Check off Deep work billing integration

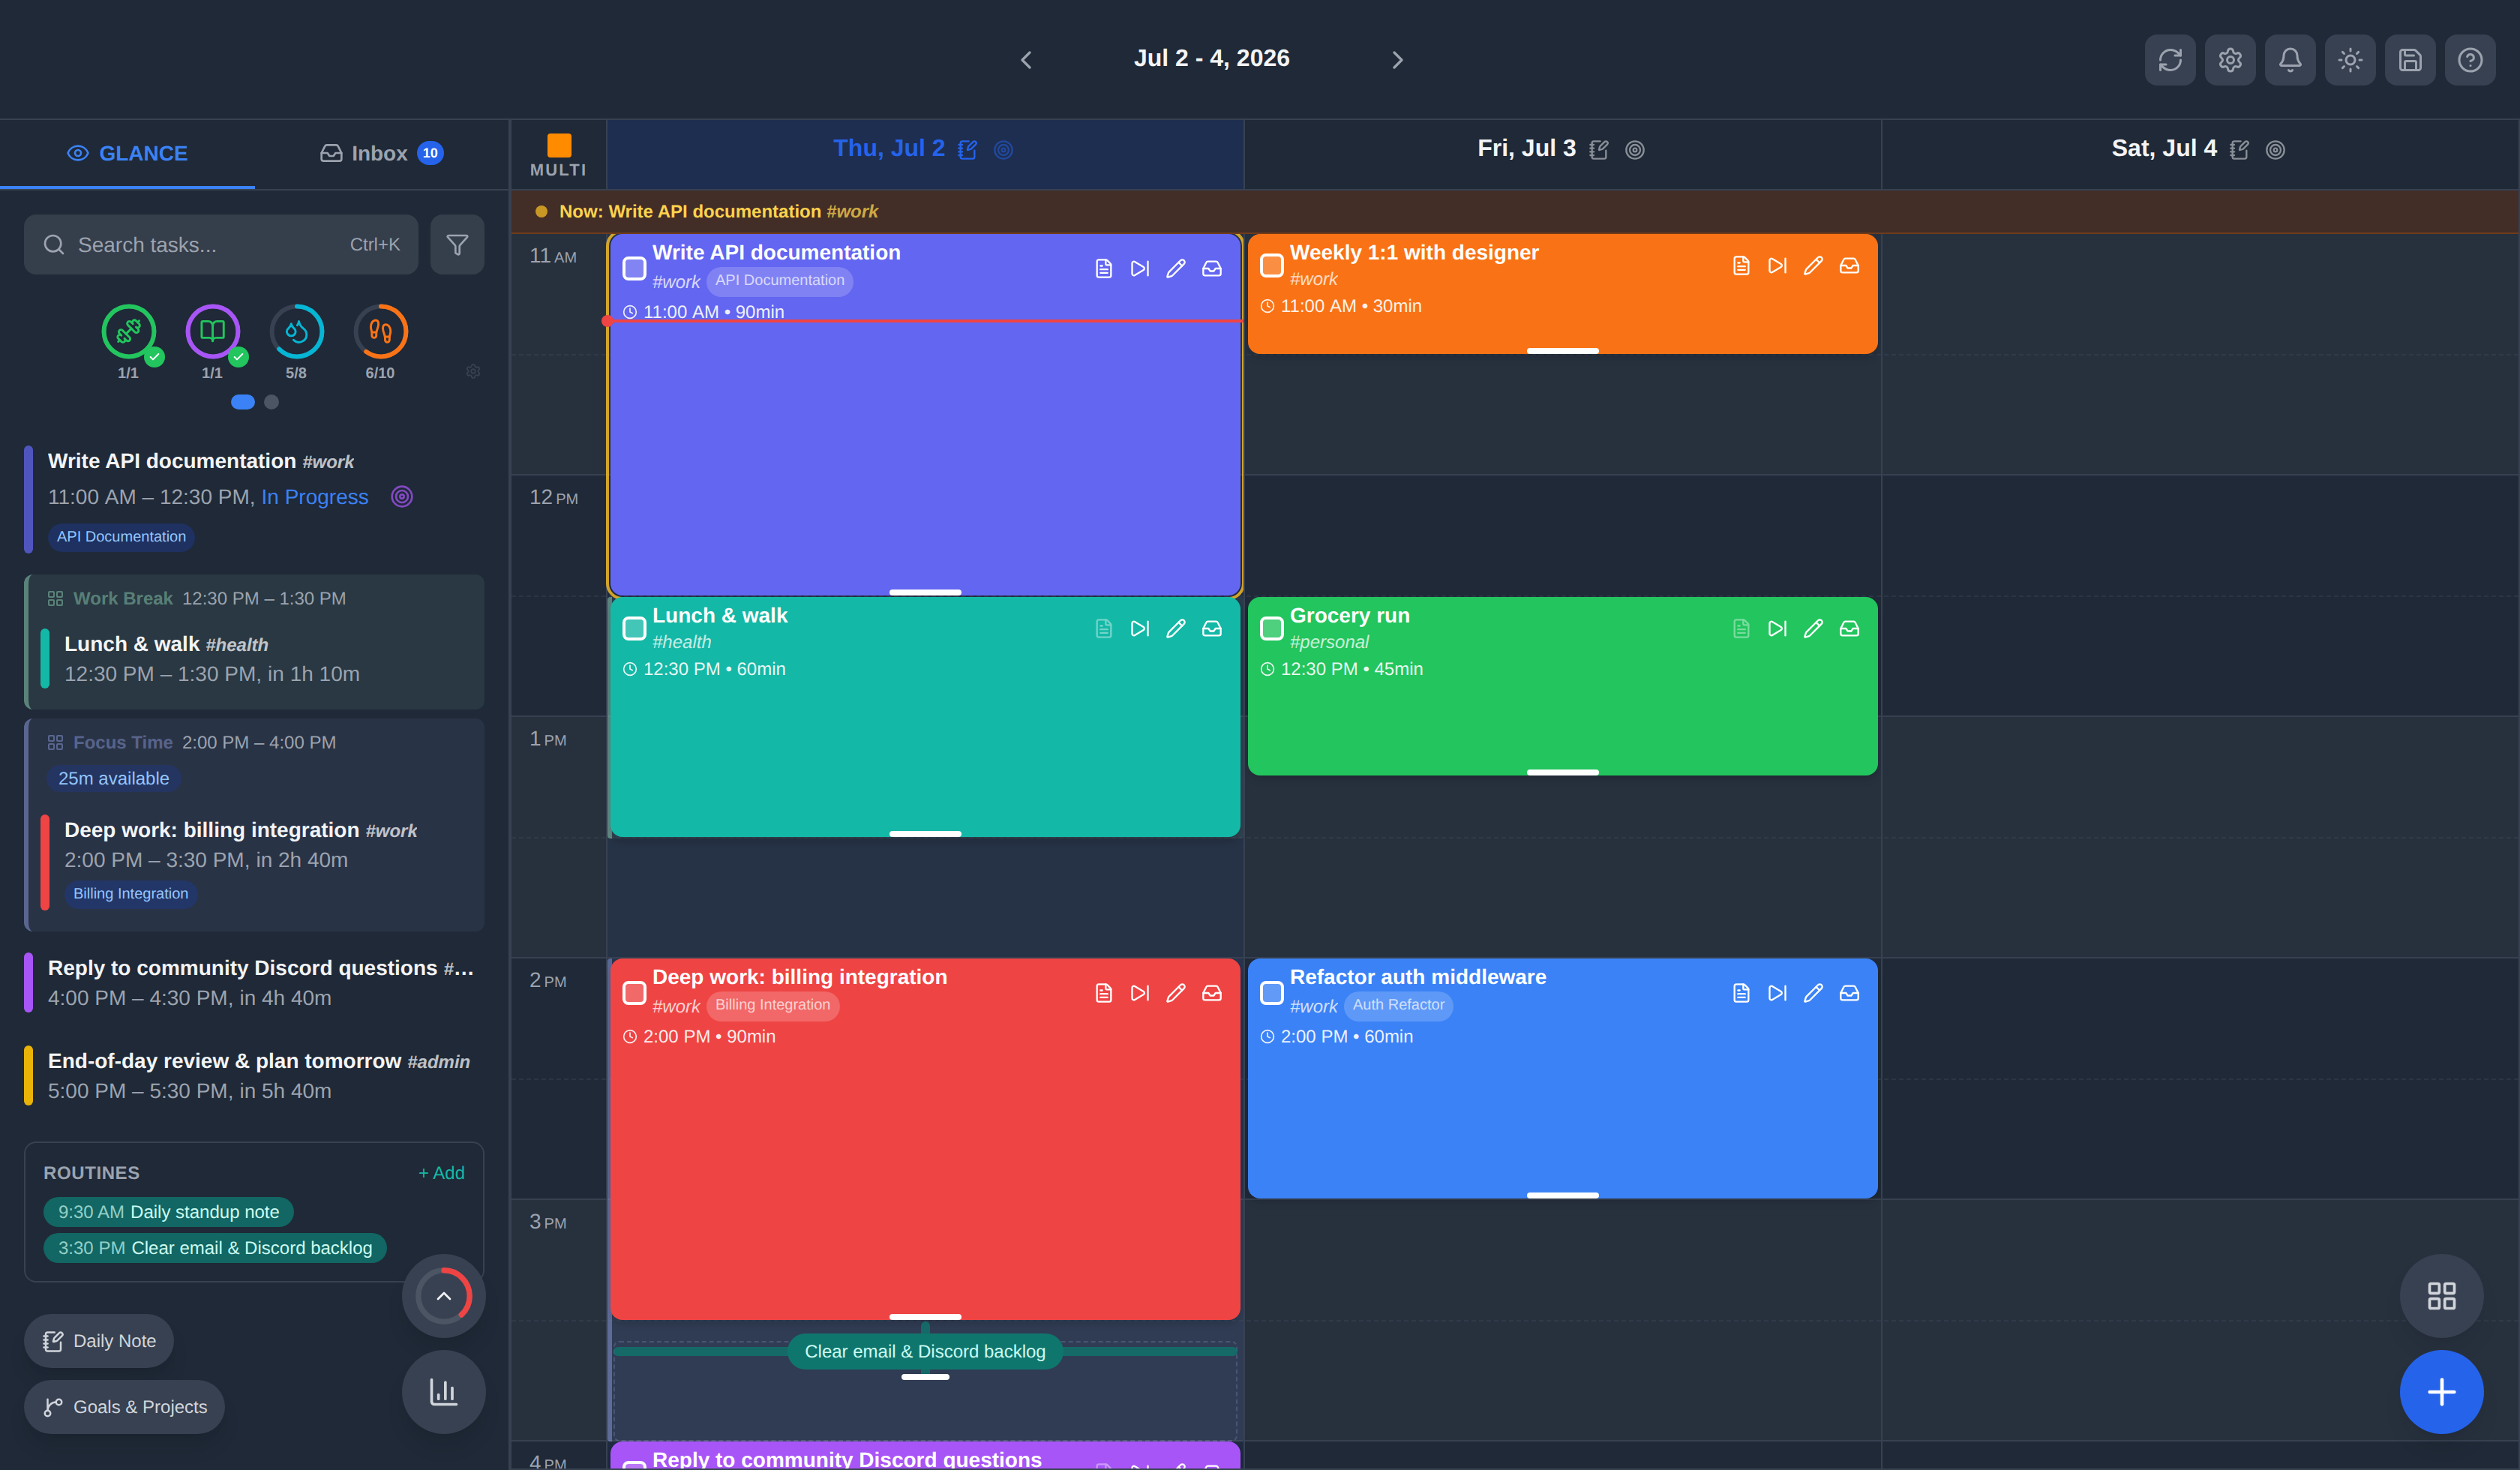tap(634, 992)
